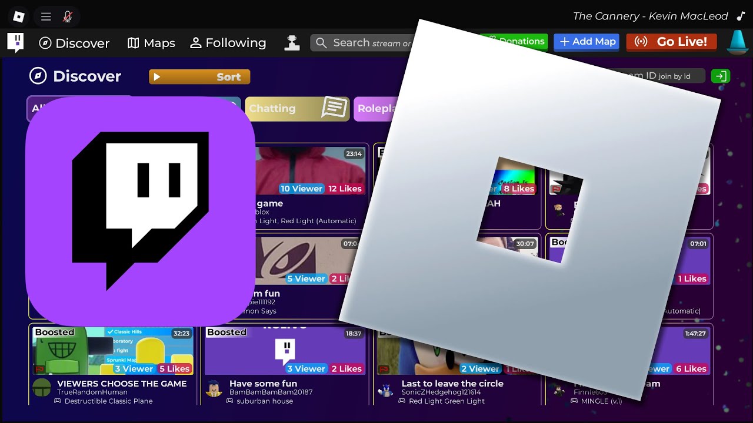
Task: Open the Sort dropdown button
Action: click(199, 76)
